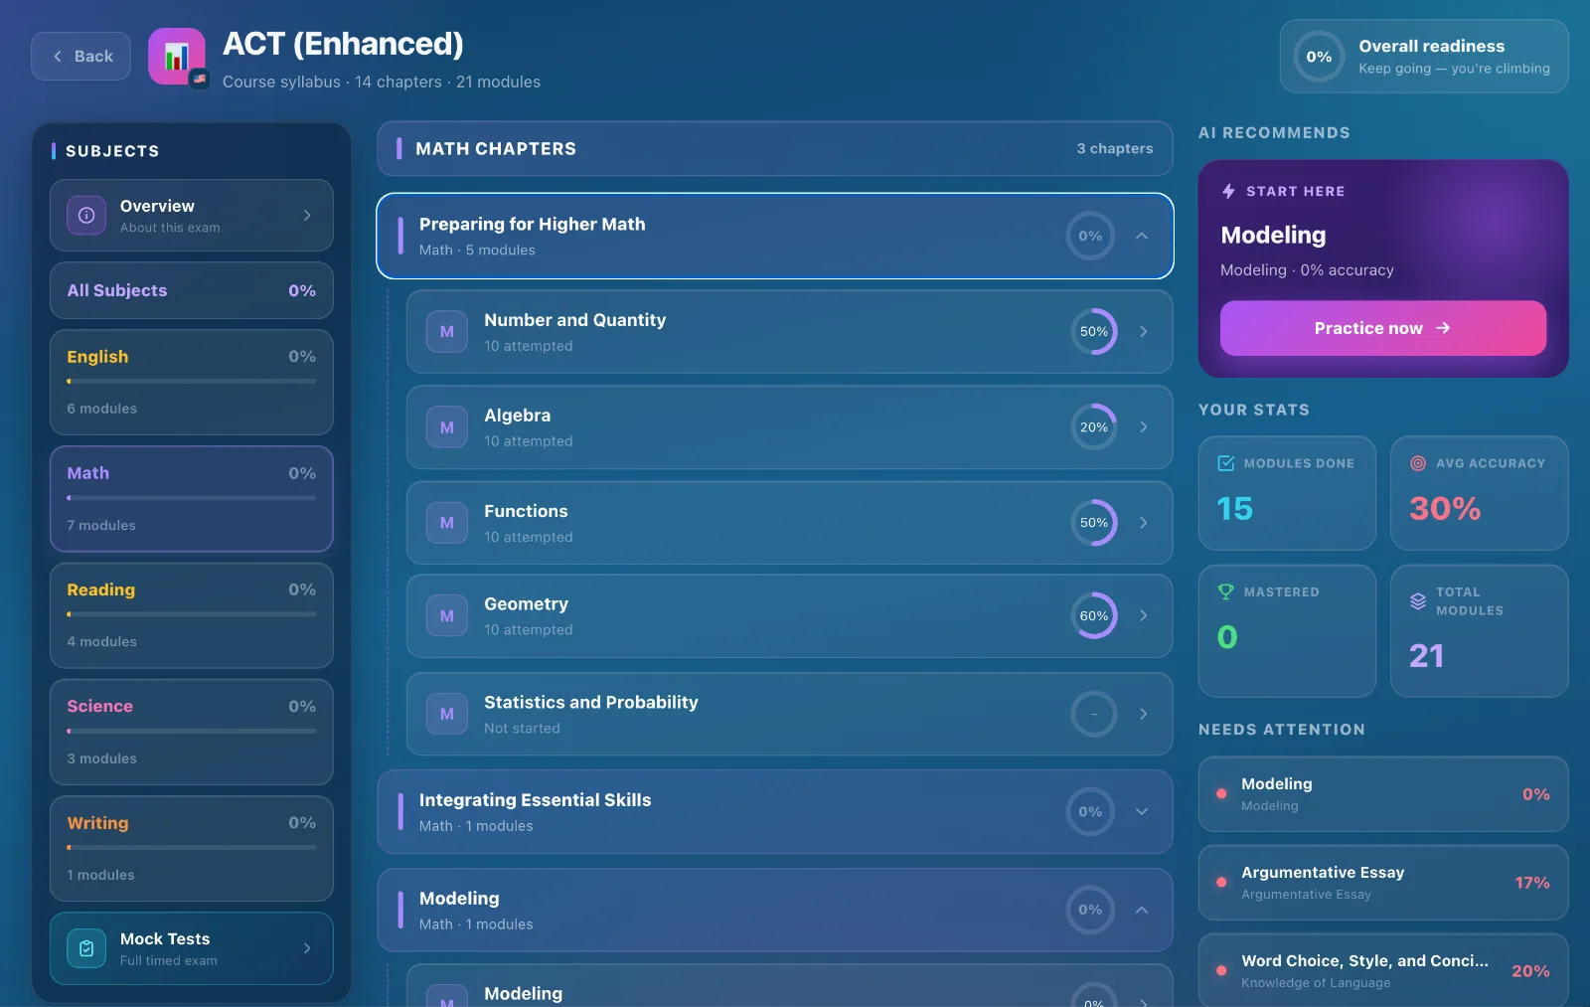Open Mock Tests full timed exam
This screenshot has width=1590, height=1007.
coord(192,948)
